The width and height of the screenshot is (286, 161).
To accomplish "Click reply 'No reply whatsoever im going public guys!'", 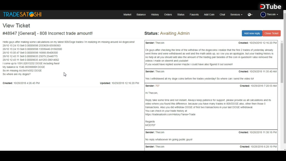I will click(169, 140).
